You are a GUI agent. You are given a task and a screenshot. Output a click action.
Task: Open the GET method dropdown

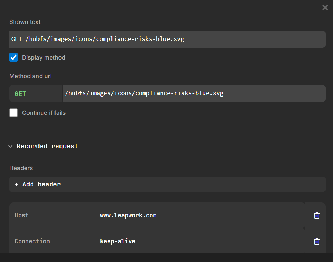36,93
